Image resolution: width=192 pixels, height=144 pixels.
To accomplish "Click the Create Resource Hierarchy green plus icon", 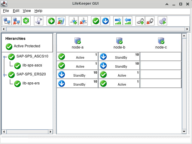I will point(51,21).
